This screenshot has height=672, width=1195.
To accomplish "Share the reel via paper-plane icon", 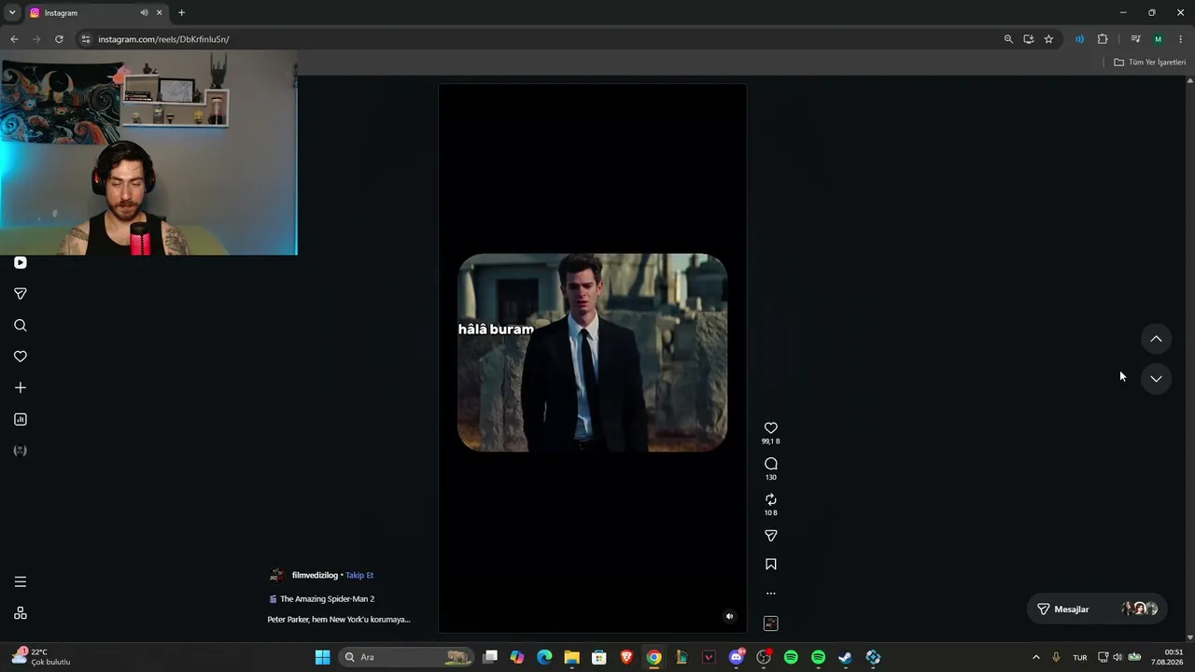I will coord(771,536).
